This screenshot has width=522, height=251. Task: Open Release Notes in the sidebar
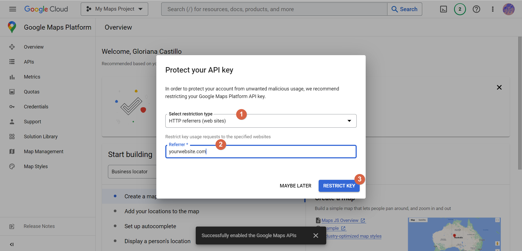39,226
